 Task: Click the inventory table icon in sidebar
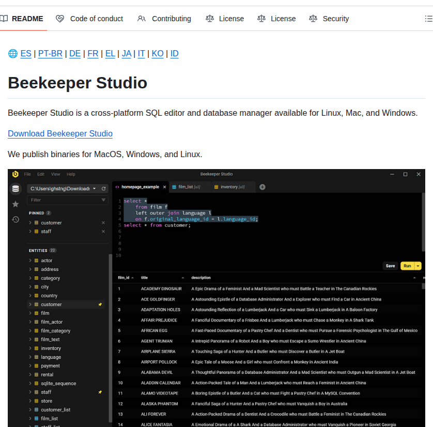pyautogui.click(x=37, y=348)
